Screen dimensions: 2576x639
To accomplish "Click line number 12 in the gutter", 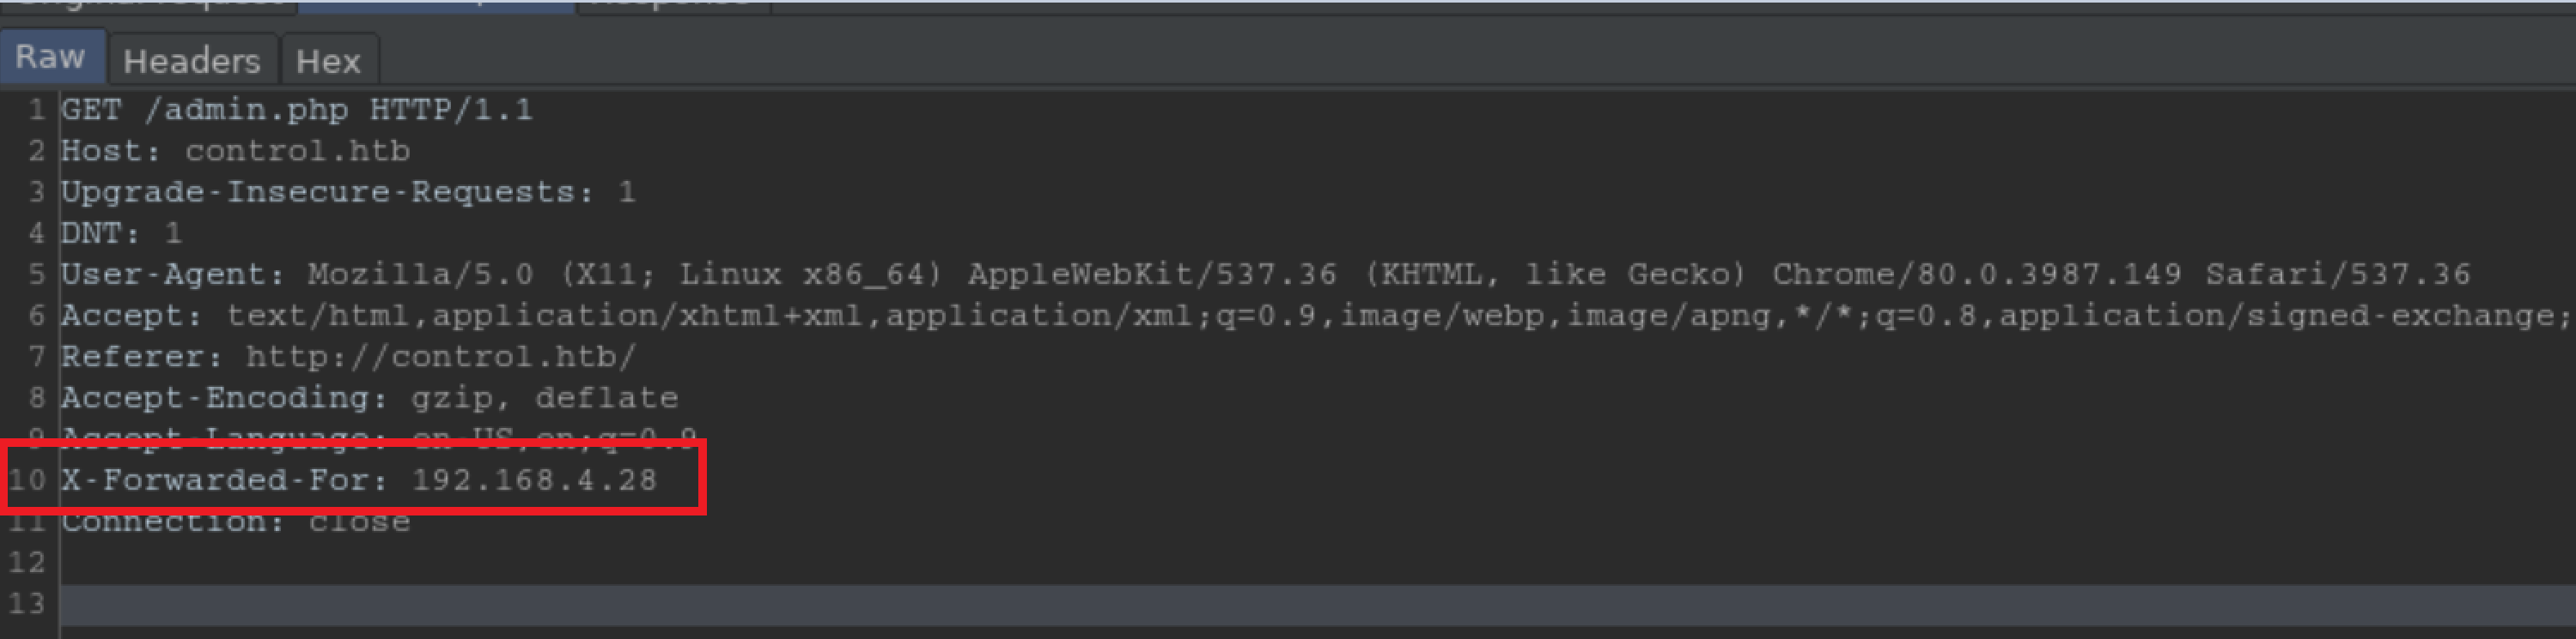I will point(27,564).
